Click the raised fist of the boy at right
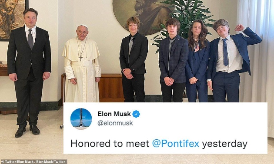The height and width of the screenshot is (164, 274). click(239, 27)
